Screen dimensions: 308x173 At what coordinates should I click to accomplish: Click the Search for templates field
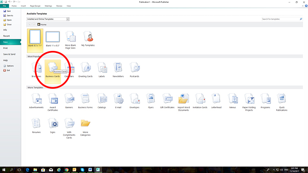click(x=280, y=19)
